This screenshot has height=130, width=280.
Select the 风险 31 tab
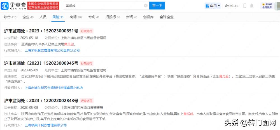58,17
